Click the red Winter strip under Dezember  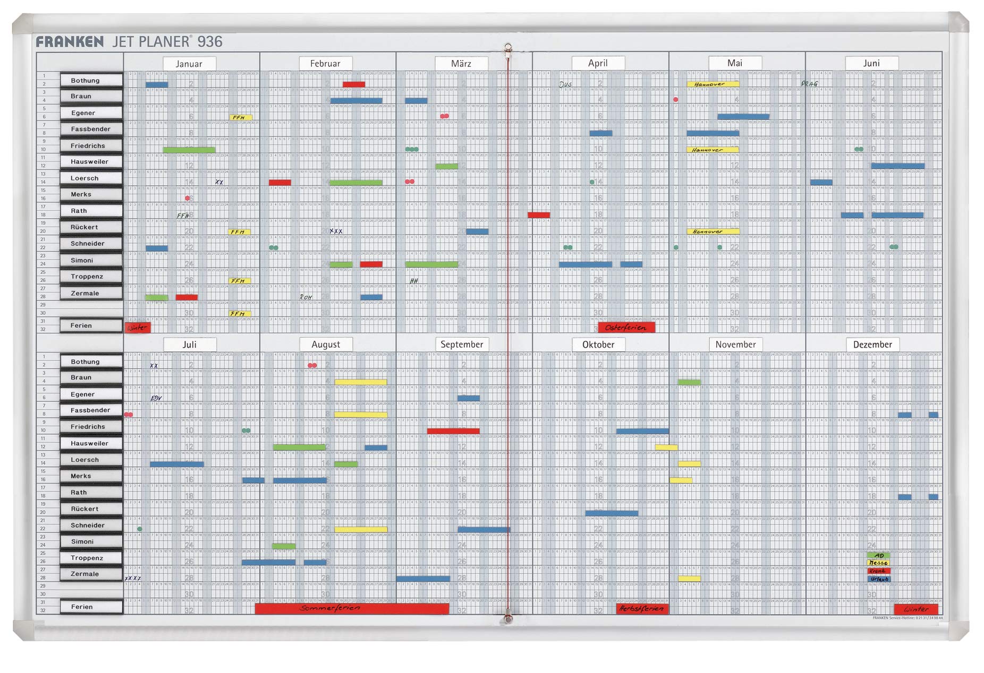tap(916, 609)
